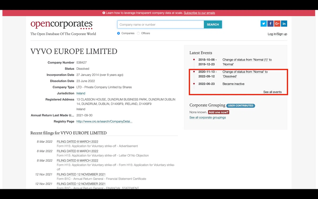Open filing for Letter Of No Objection

pos(77,151)
